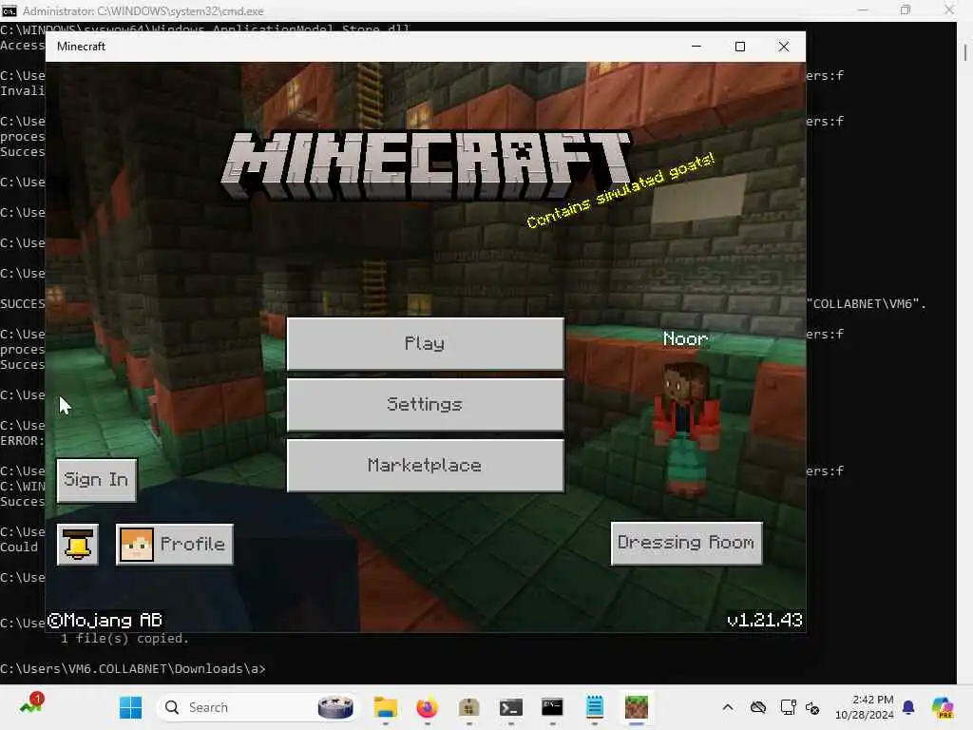
Task: Click the Sign In button
Action: click(96, 480)
